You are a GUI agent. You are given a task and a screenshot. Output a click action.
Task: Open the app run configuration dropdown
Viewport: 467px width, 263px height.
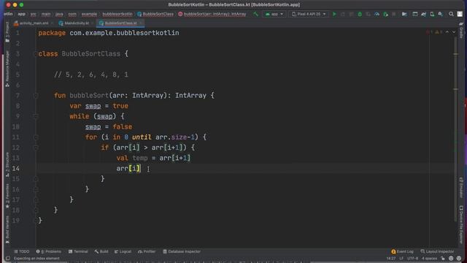(x=274, y=14)
